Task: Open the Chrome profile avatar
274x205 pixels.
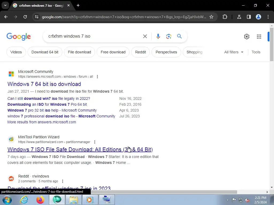Action: 258,17
